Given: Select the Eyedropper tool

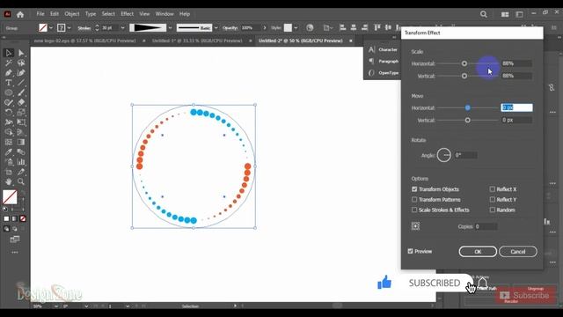Looking at the screenshot, I should (9, 152).
